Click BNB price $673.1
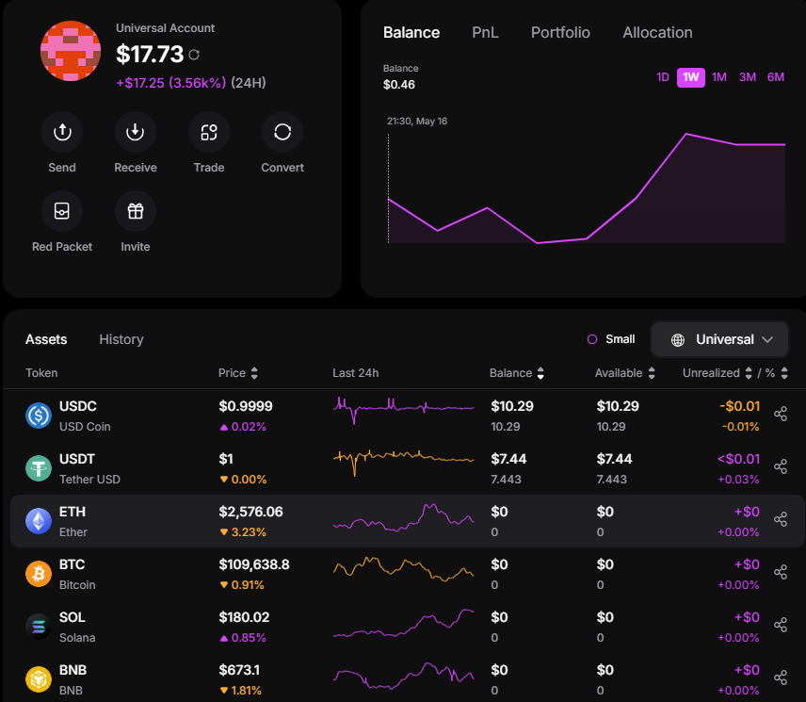 click(x=239, y=670)
